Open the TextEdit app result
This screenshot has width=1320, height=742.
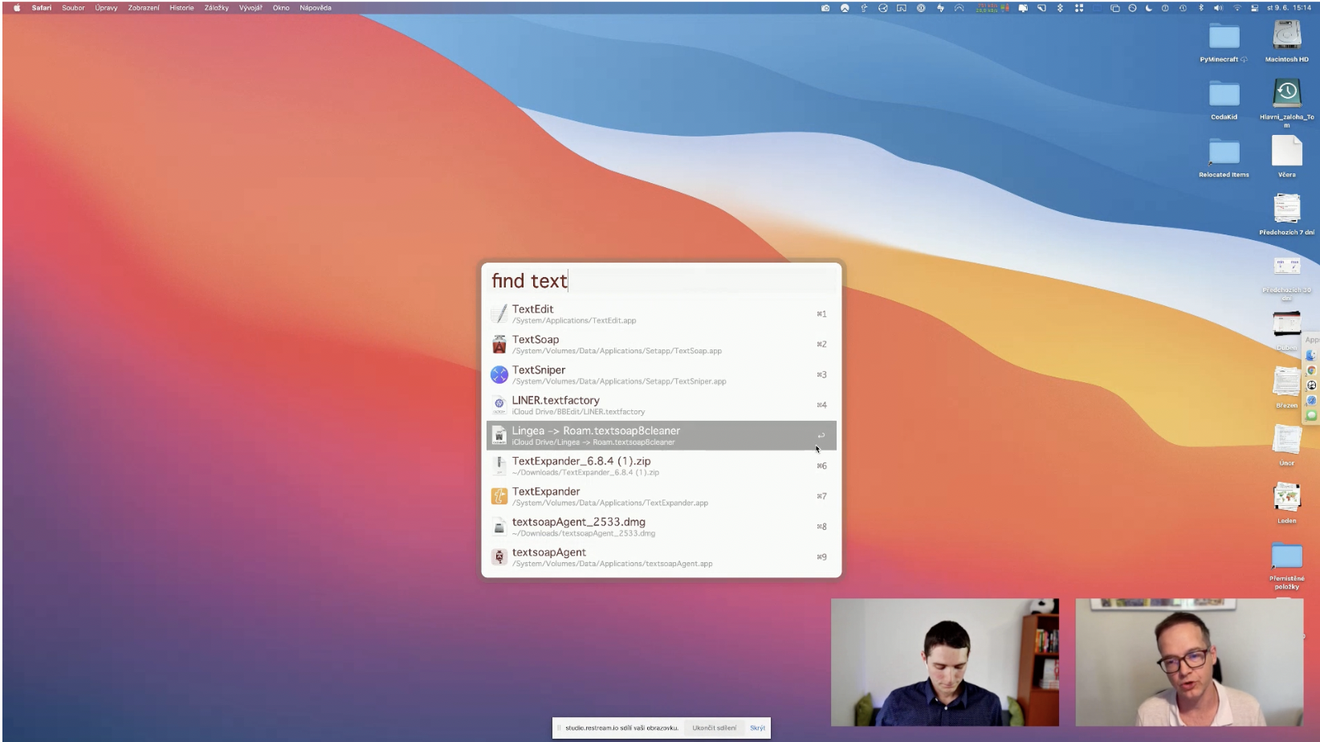[x=661, y=314]
